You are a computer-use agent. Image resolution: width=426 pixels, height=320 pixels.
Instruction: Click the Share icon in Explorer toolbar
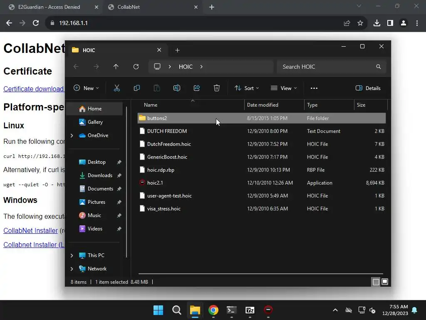[197, 88]
